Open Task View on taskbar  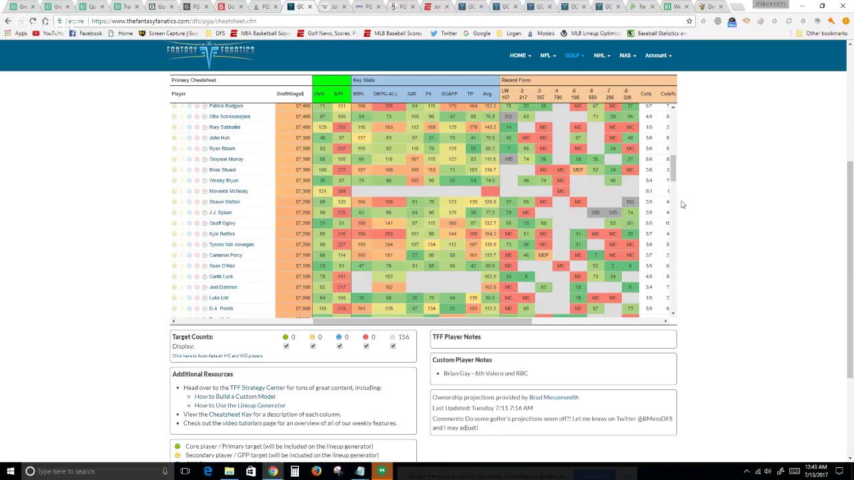point(185,471)
